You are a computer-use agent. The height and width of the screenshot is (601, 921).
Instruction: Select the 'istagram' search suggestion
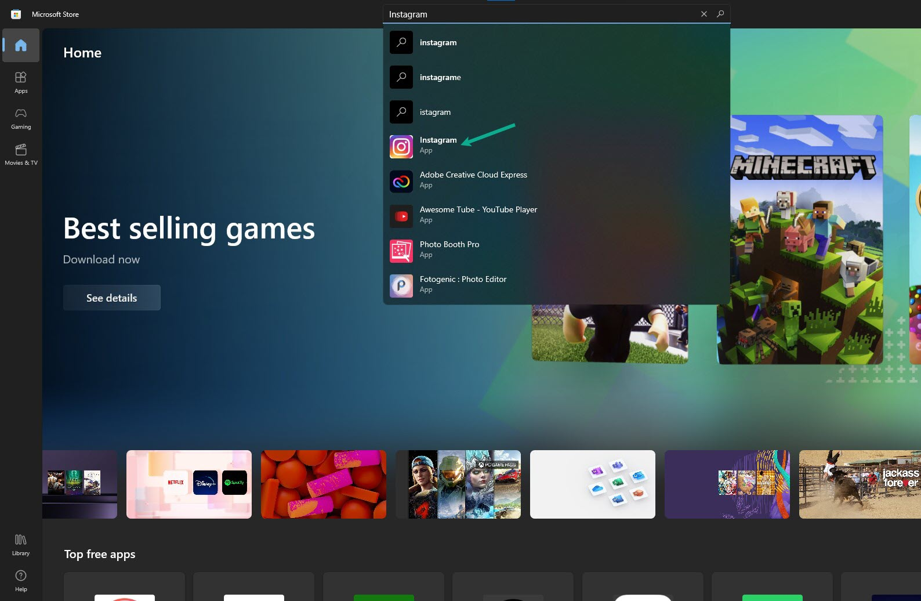point(557,112)
